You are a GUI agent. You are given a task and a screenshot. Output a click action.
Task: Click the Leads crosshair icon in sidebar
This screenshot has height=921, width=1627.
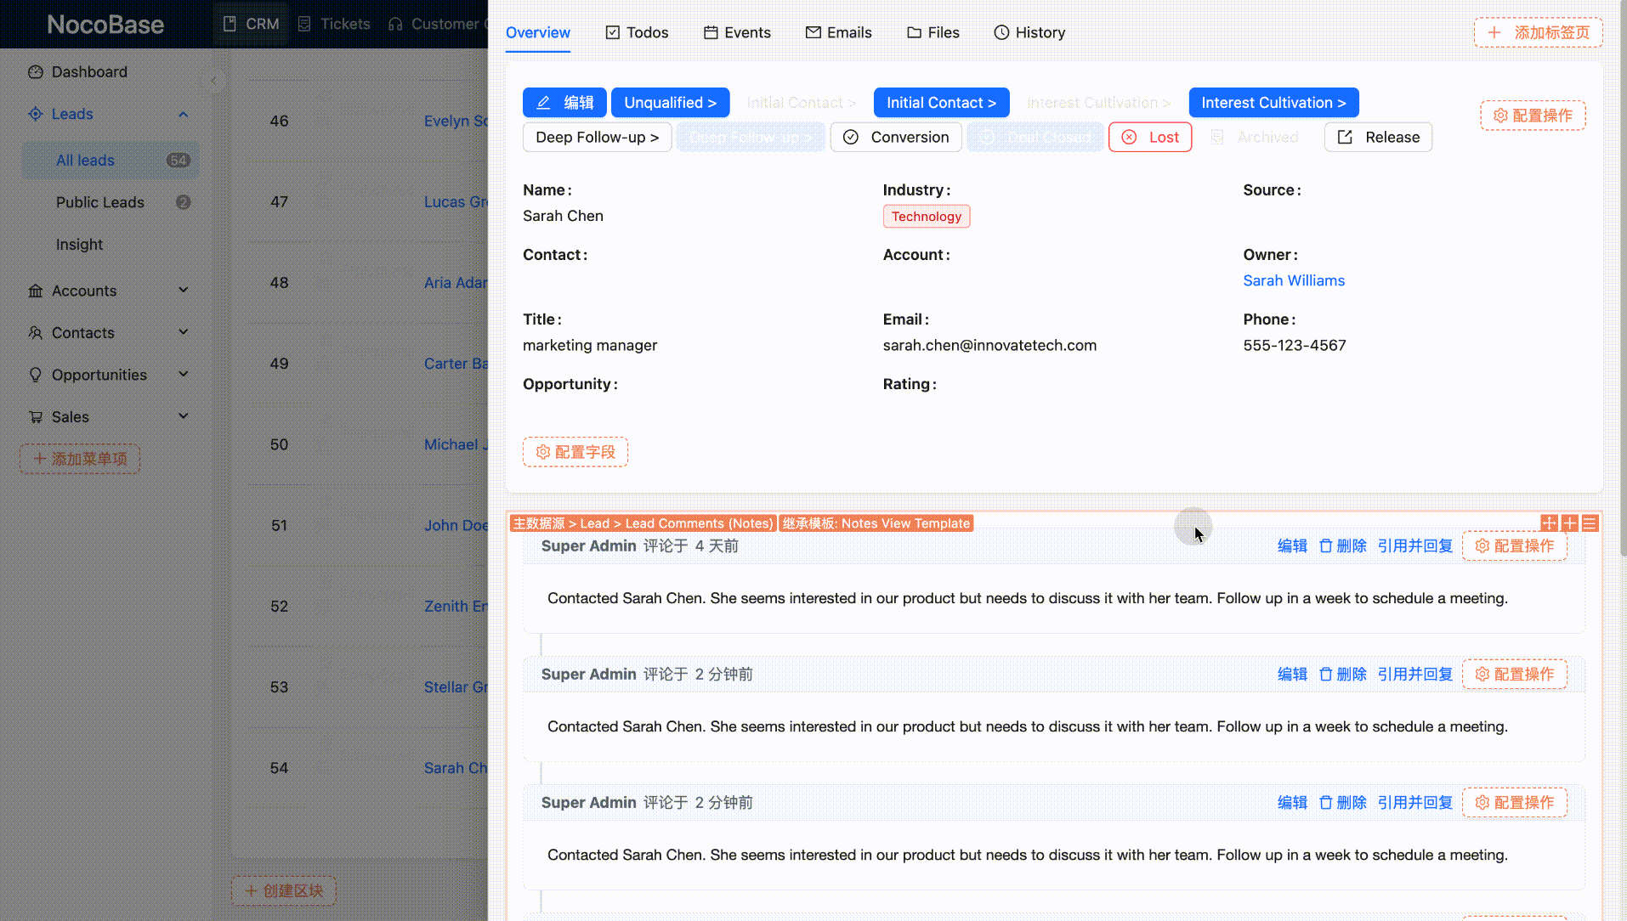click(36, 113)
